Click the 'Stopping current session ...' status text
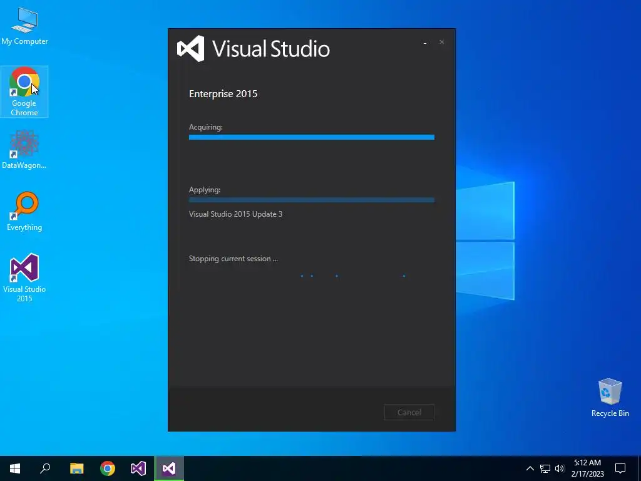 tap(233, 259)
